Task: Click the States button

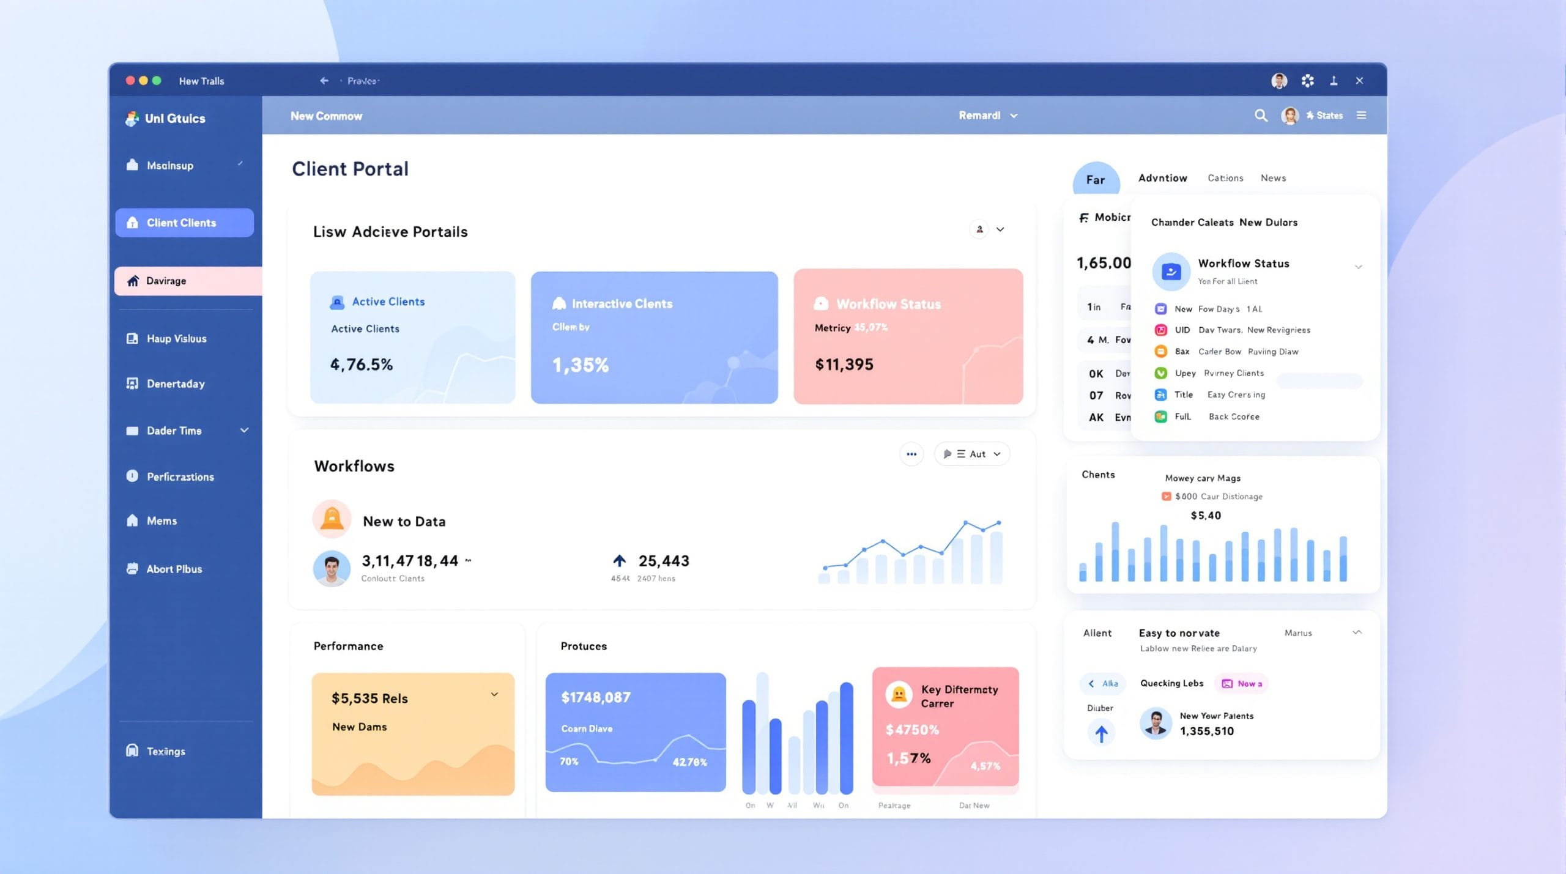Action: [1324, 116]
